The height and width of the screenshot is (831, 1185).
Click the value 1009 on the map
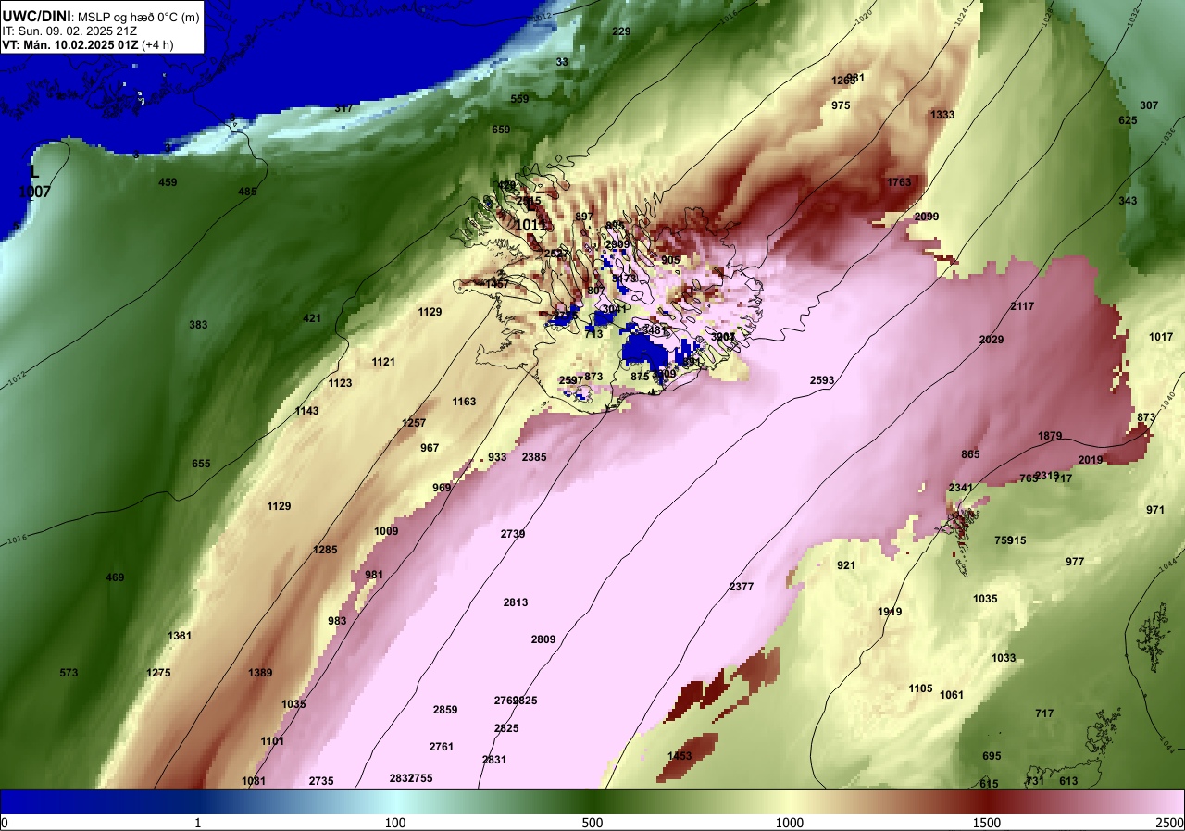(386, 531)
